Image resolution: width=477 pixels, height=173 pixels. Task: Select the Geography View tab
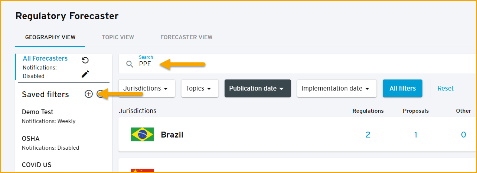(x=50, y=37)
